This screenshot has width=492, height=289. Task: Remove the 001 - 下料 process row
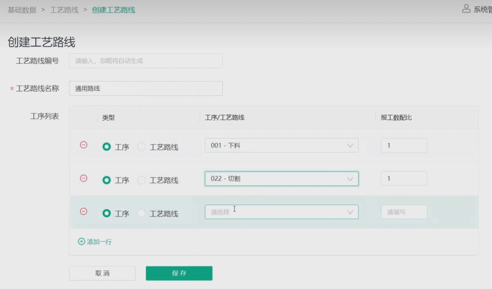pos(83,145)
